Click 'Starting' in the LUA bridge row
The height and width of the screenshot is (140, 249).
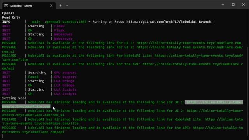tap(36, 81)
